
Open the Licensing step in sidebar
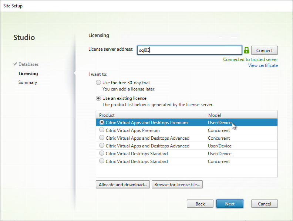coord(28,74)
